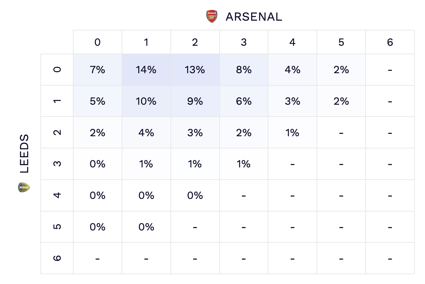This screenshot has height=284, width=425.
Task: Click Arsenal column header 6
Action: point(390,42)
